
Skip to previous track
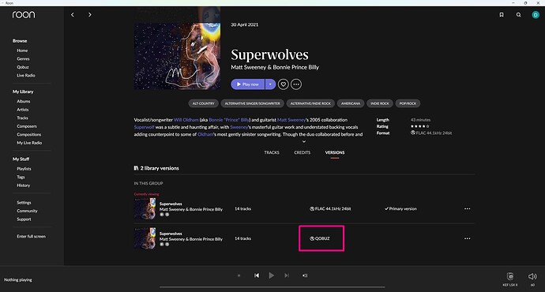[257, 275]
